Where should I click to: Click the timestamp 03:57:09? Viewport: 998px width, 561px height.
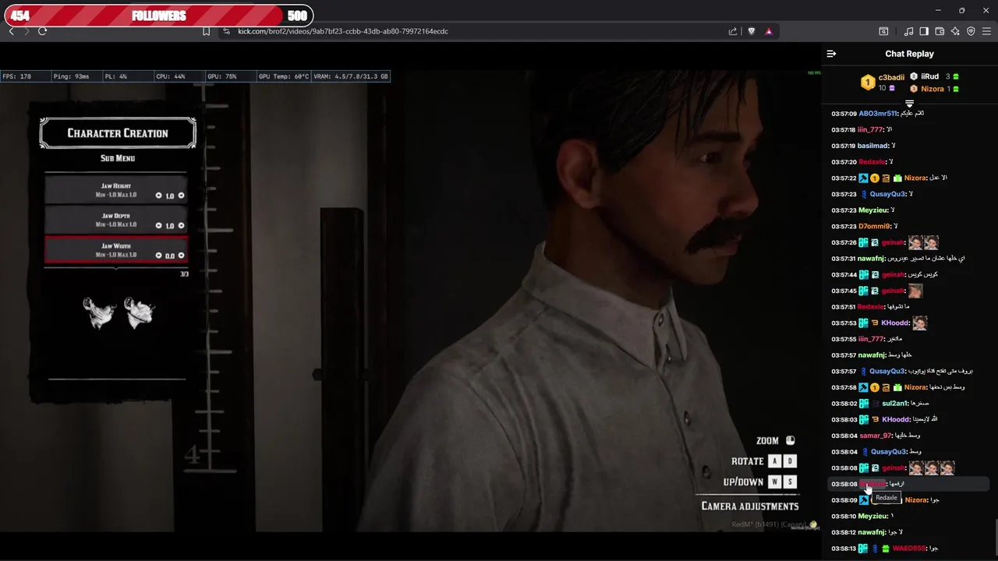844,114
